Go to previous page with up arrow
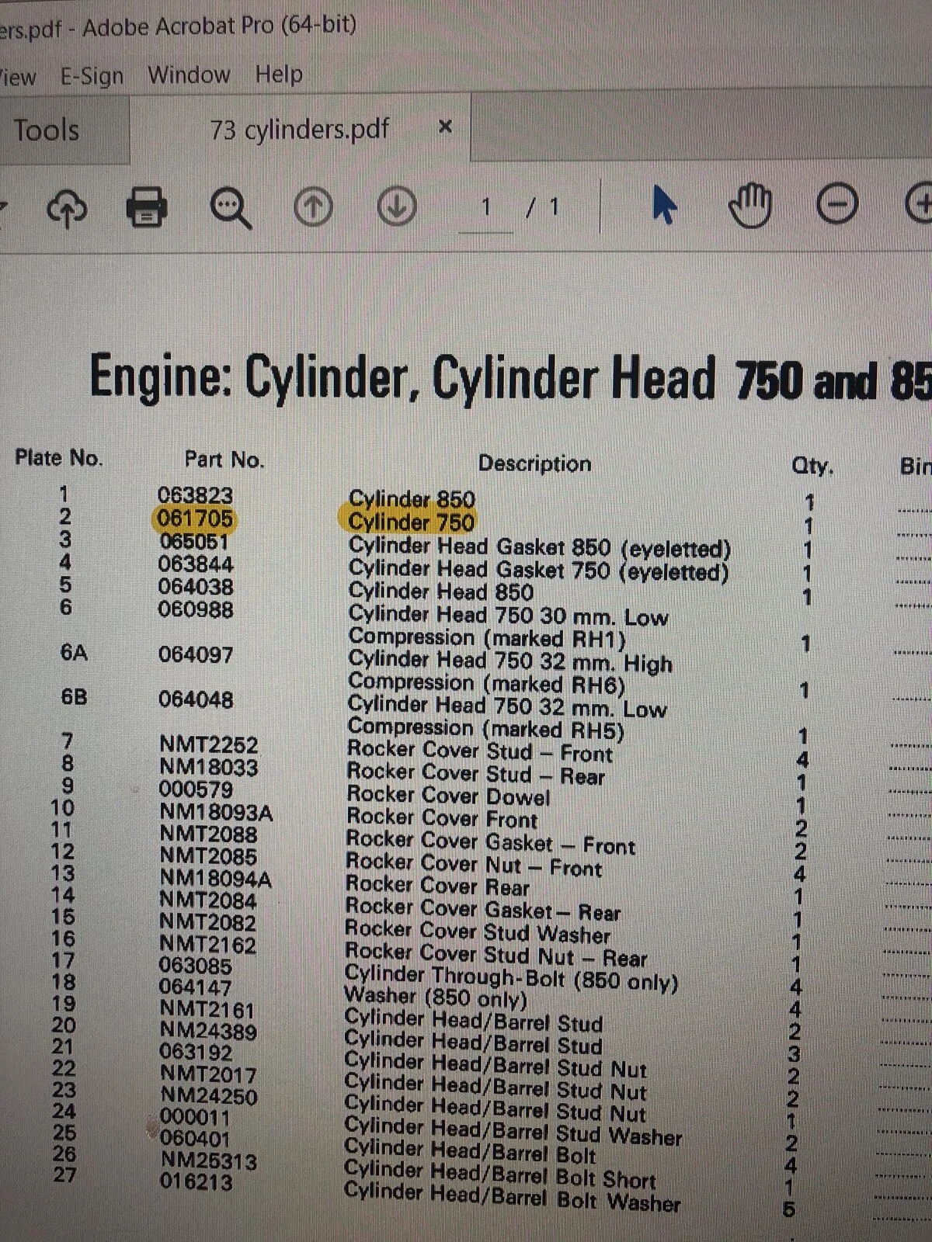The height and width of the screenshot is (1242, 932). click(313, 207)
